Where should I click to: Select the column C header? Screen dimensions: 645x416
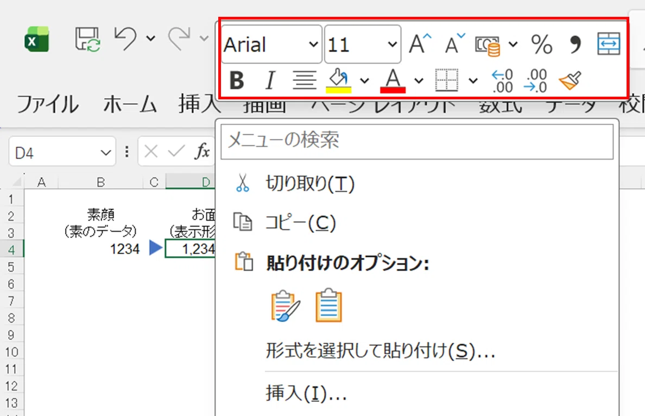point(154,182)
